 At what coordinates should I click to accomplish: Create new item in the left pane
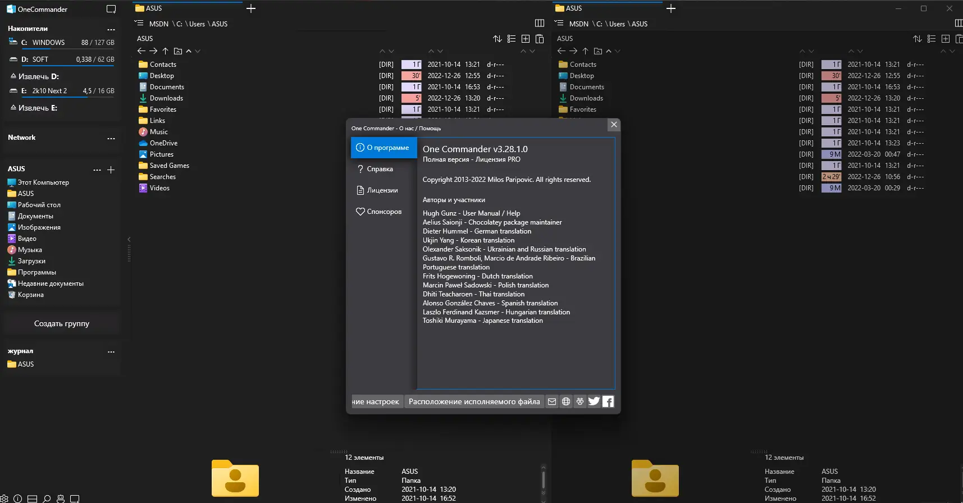526,39
